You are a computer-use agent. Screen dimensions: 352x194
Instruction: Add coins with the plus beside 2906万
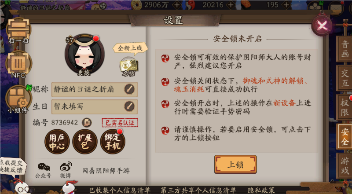(177, 5)
